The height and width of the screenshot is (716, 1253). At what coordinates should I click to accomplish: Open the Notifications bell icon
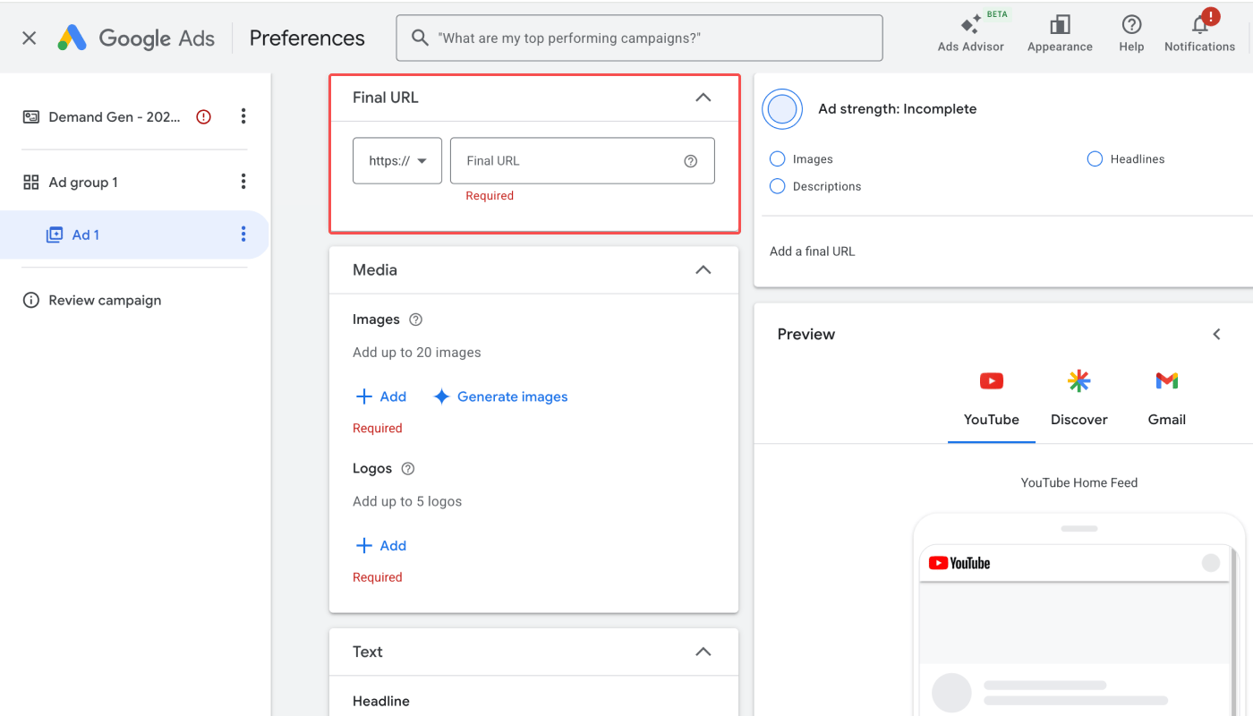click(x=1200, y=24)
